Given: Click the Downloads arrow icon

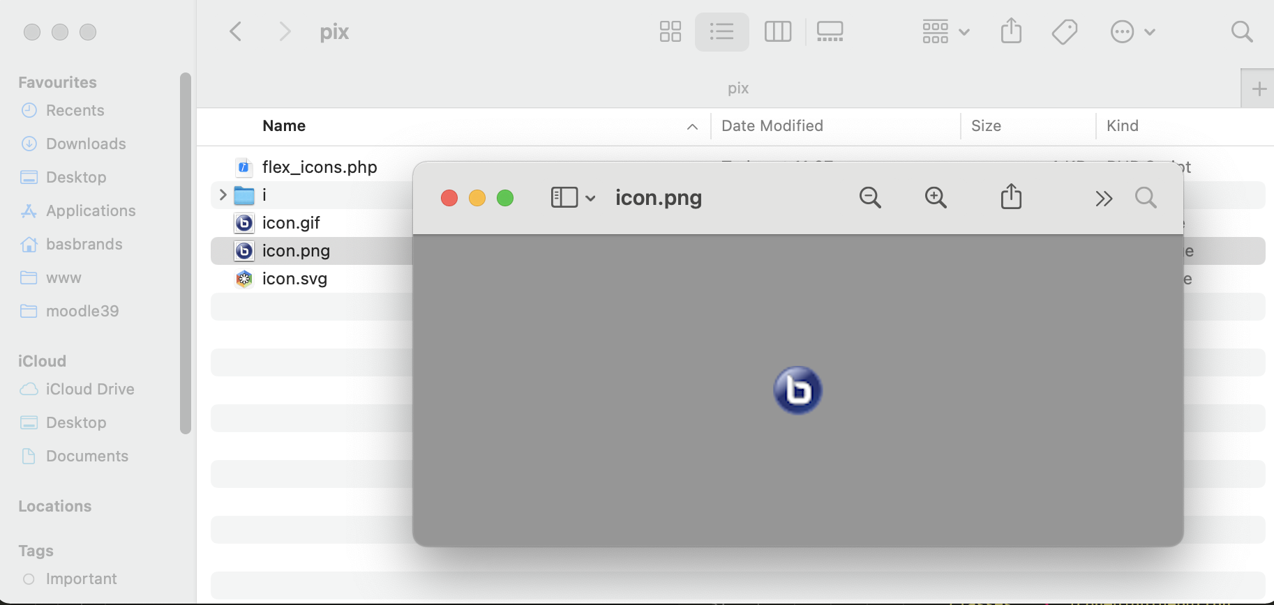Looking at the screenshot, I should [29, 144].
